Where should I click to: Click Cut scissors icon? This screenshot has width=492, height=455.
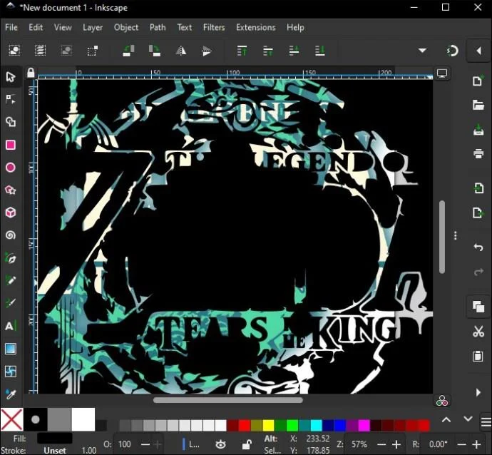pos(478,331)
